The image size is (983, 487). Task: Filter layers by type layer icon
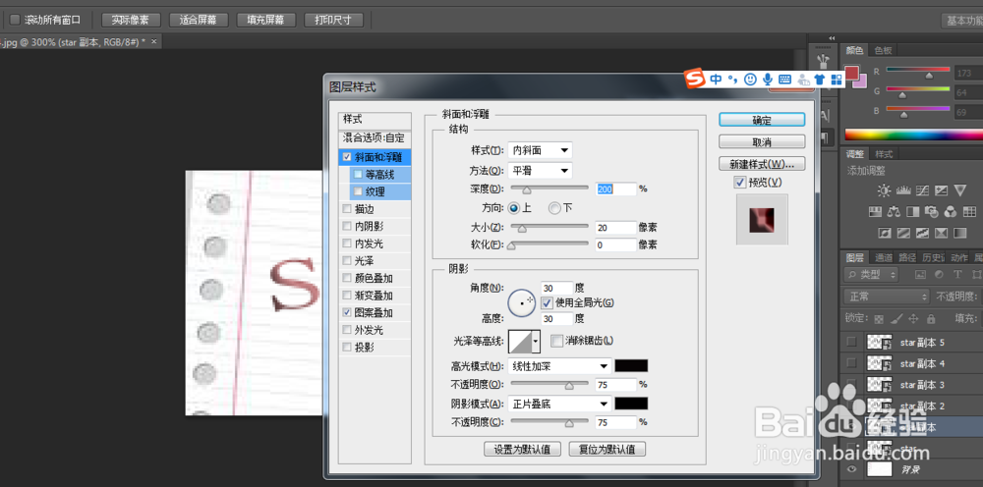(x=957, y=274)
